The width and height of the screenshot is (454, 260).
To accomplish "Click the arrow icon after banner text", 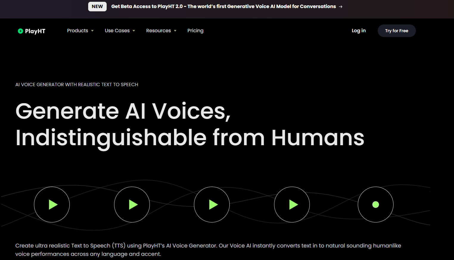I will [x=340, y=7].
